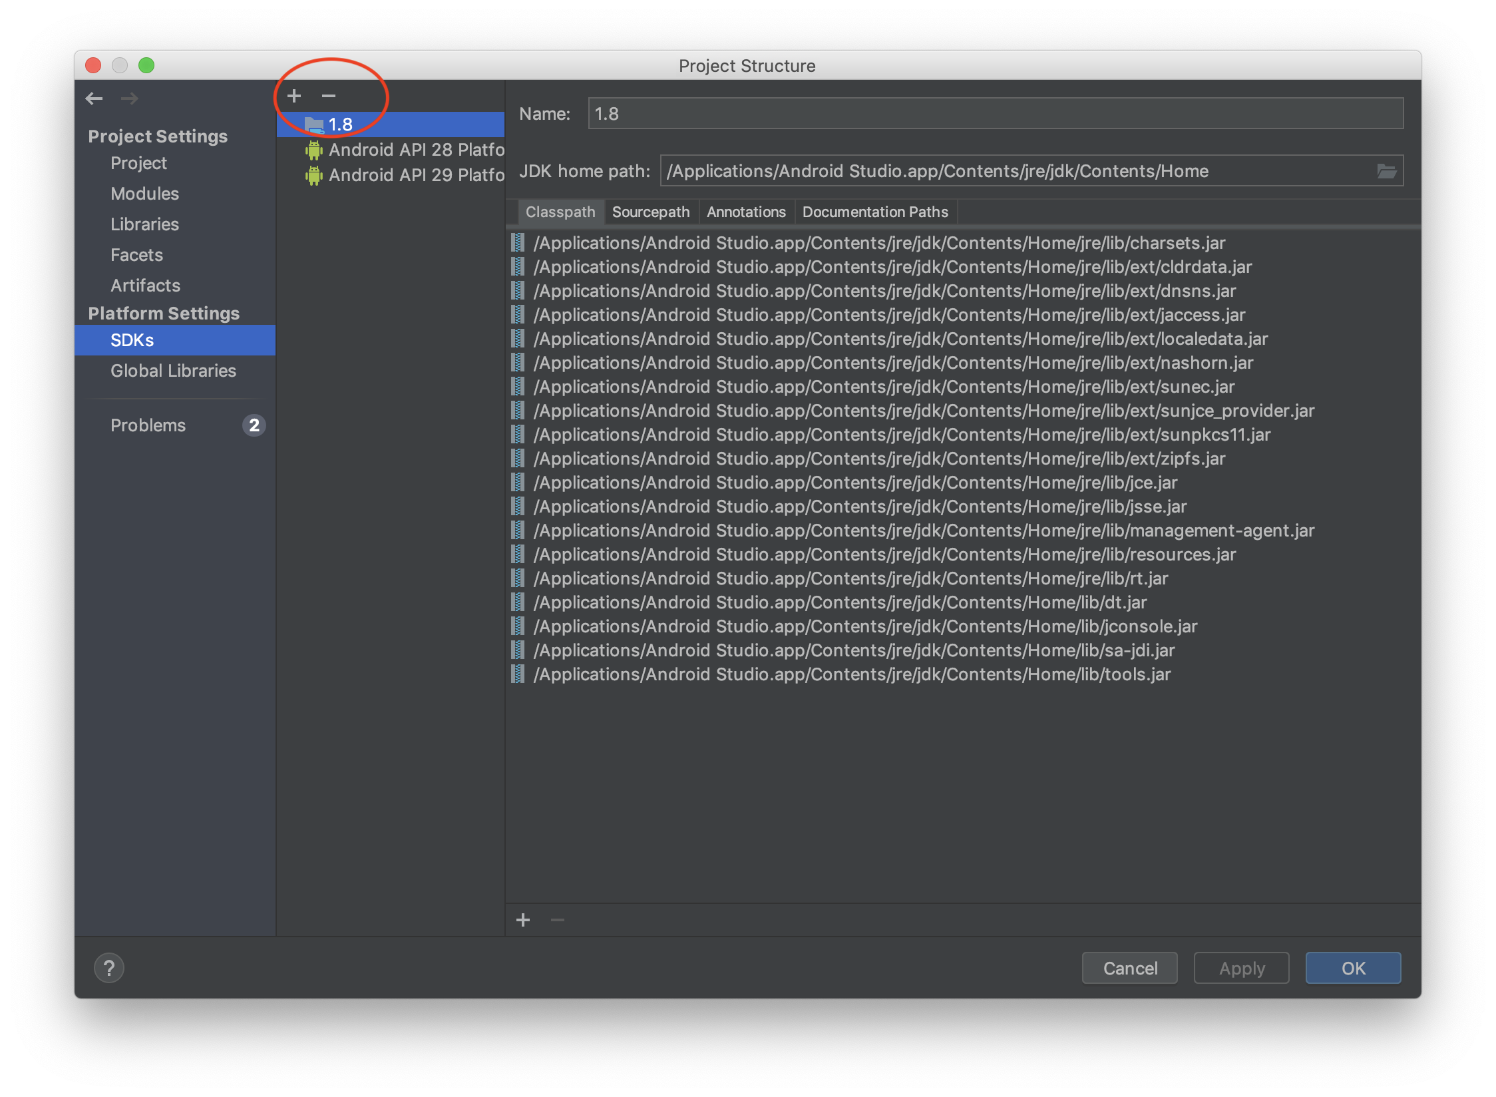1496x1097 pixels.
Task: Open Global Libraries settings
Action: 173,371
